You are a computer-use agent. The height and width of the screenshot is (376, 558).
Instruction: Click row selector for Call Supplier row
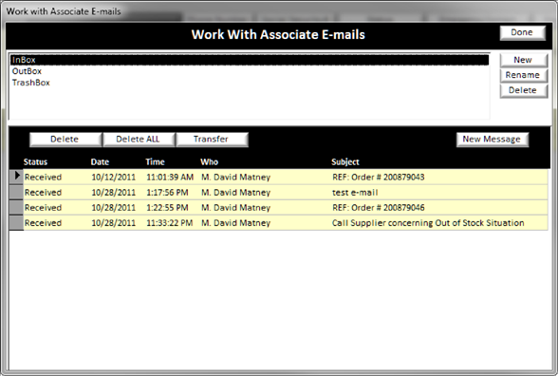click(x=16, y=223)
